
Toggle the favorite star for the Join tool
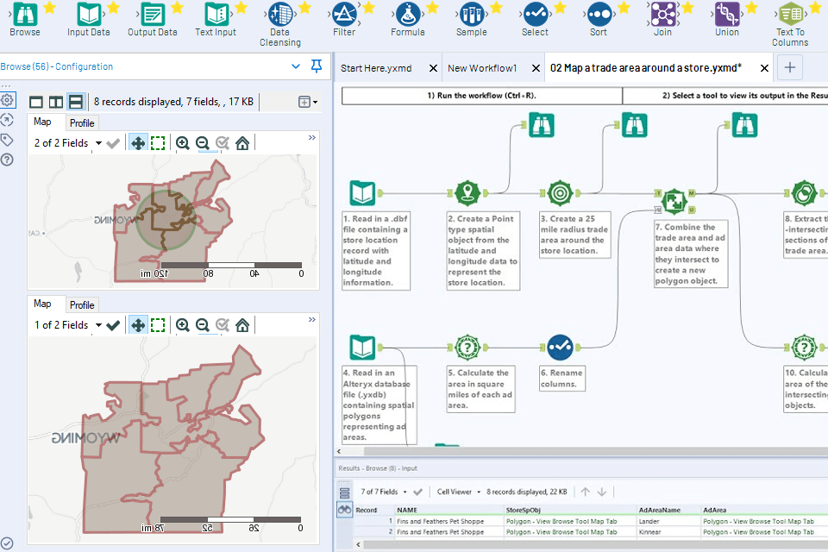tap(687, 8)
